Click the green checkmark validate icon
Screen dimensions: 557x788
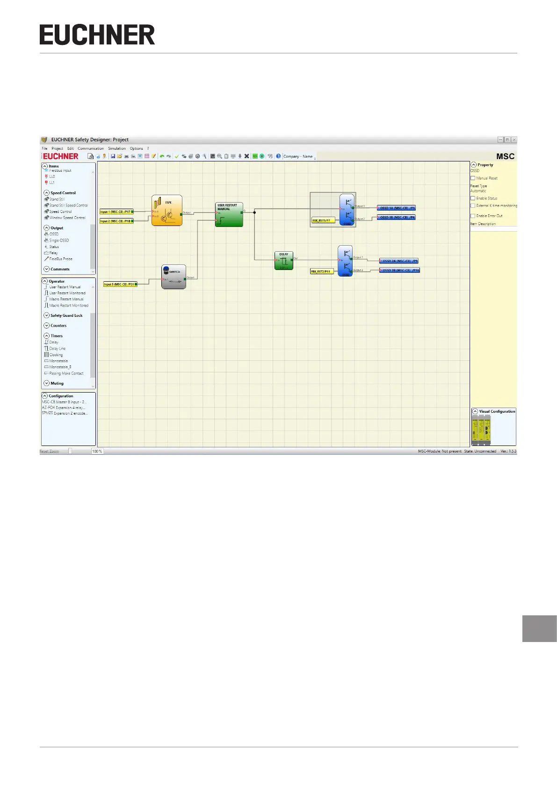[177, 156]
